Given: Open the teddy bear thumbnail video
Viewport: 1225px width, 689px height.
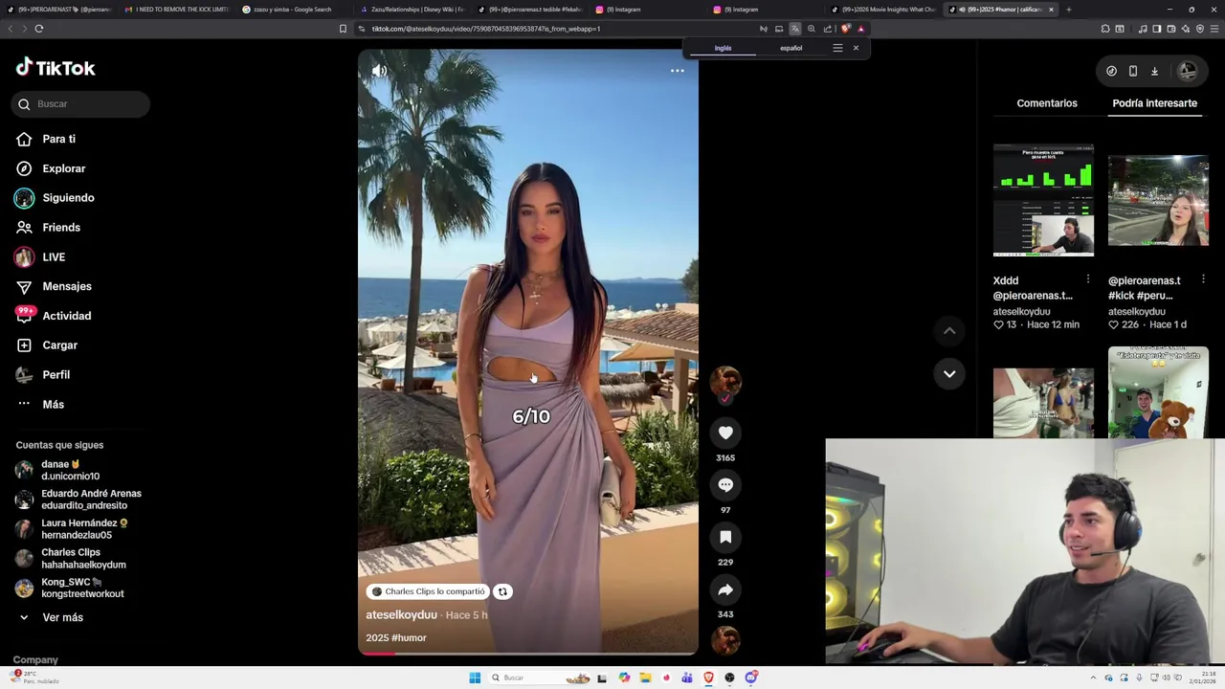Looking at the screenshot, I should coord(1158,392).
